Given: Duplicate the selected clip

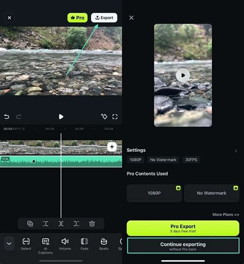Looking at the screenshot, I should click(30, 223).
